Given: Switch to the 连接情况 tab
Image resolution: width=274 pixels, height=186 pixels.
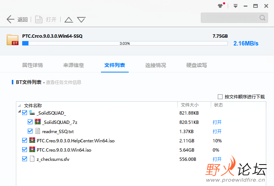Looking at the screenshot, I should [156, 65].
